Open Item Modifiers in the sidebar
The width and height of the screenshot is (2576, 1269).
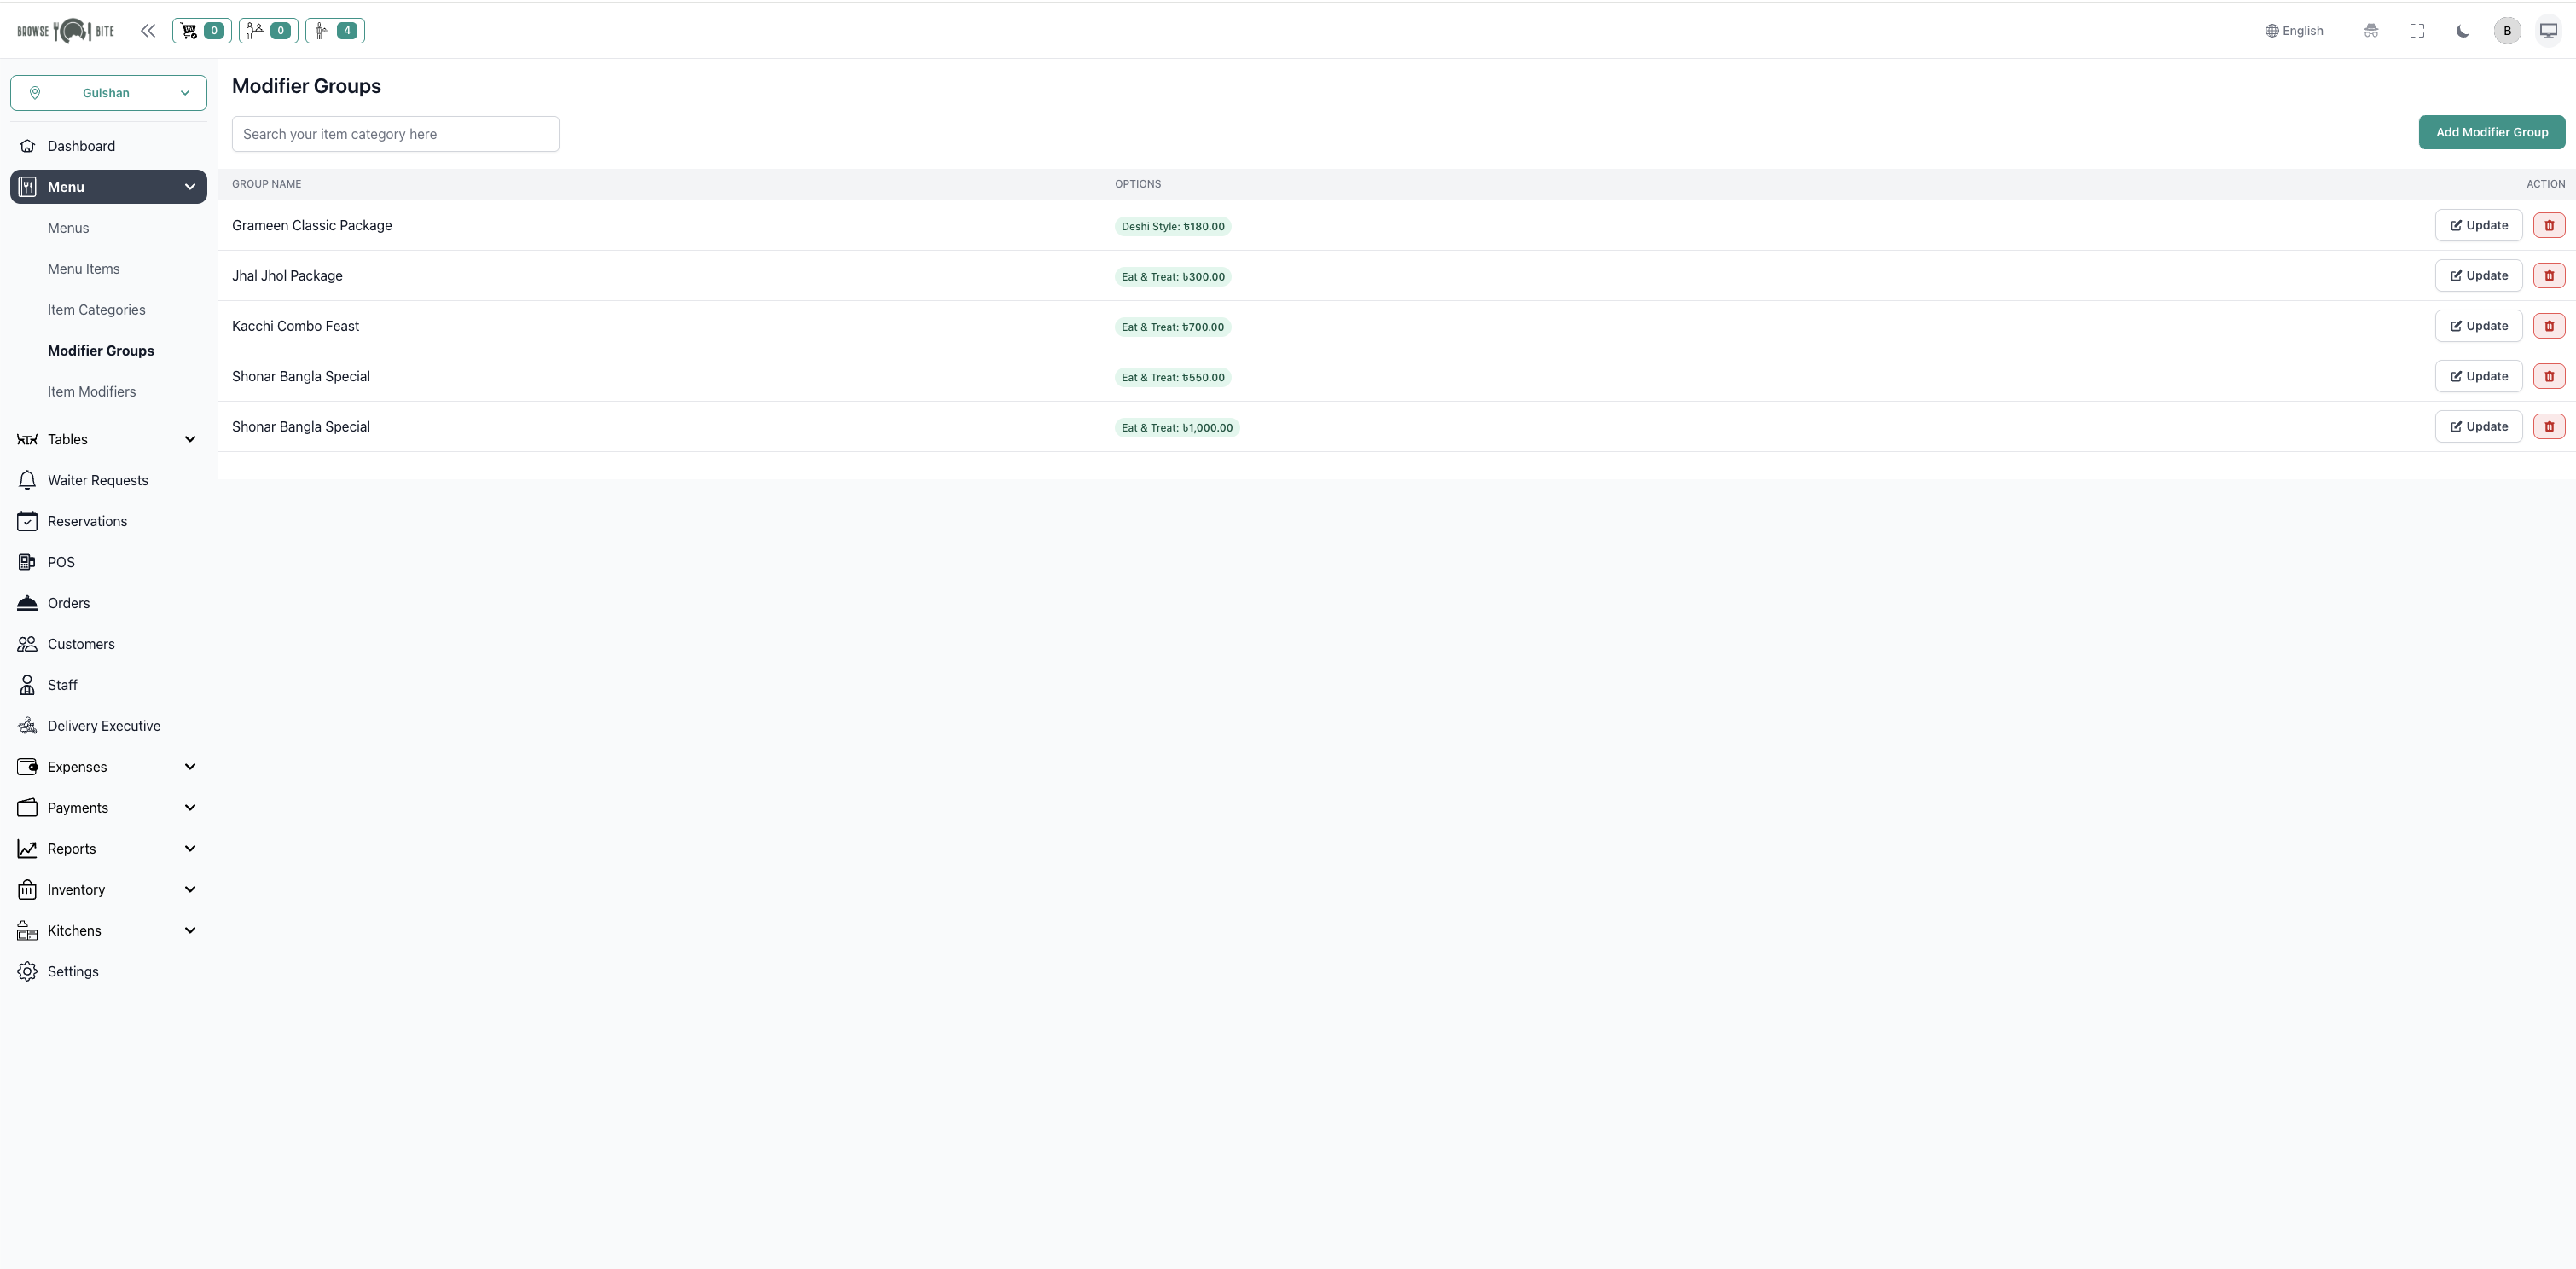pyautogui.click(x=92, y=392)
